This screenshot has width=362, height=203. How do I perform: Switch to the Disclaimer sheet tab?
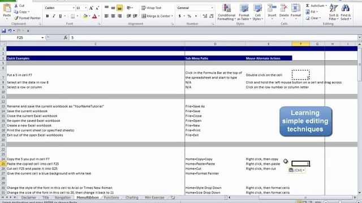click(29, 197)
